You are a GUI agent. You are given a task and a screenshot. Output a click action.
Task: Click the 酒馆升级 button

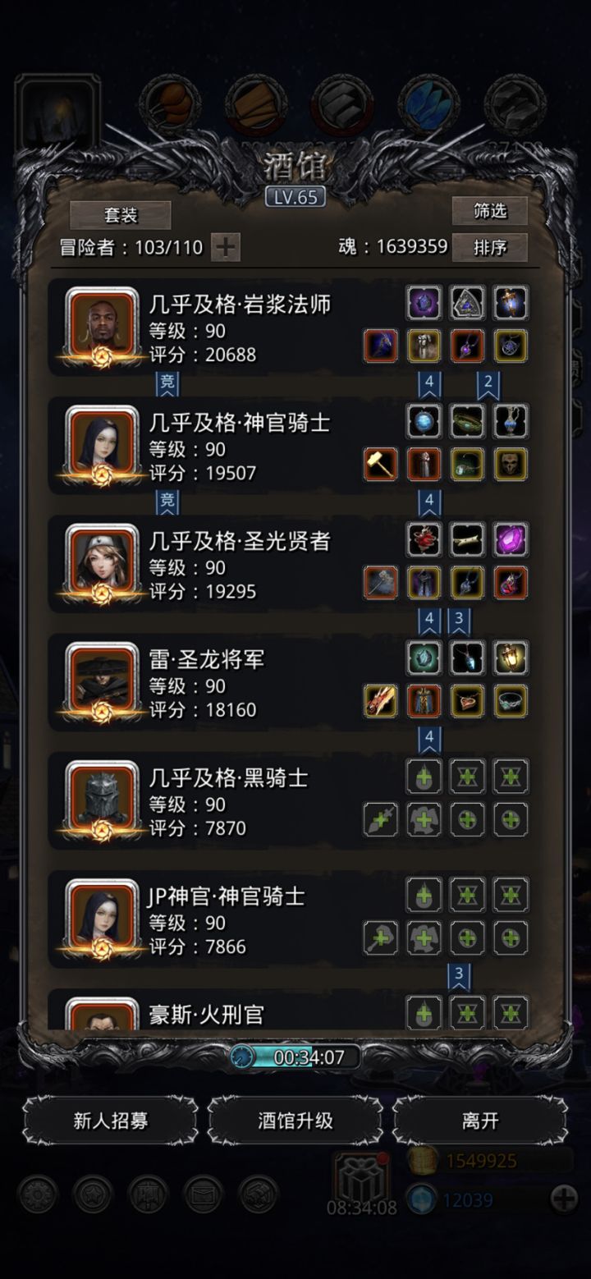(295, 1121)
